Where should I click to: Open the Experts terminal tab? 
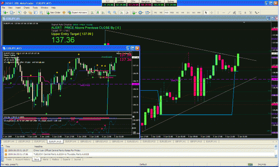67,159
